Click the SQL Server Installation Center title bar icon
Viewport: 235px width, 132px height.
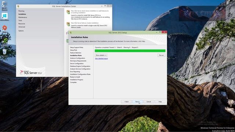(18, 6)
